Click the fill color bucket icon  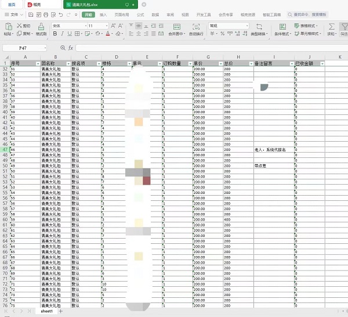(x=97, y=34)
